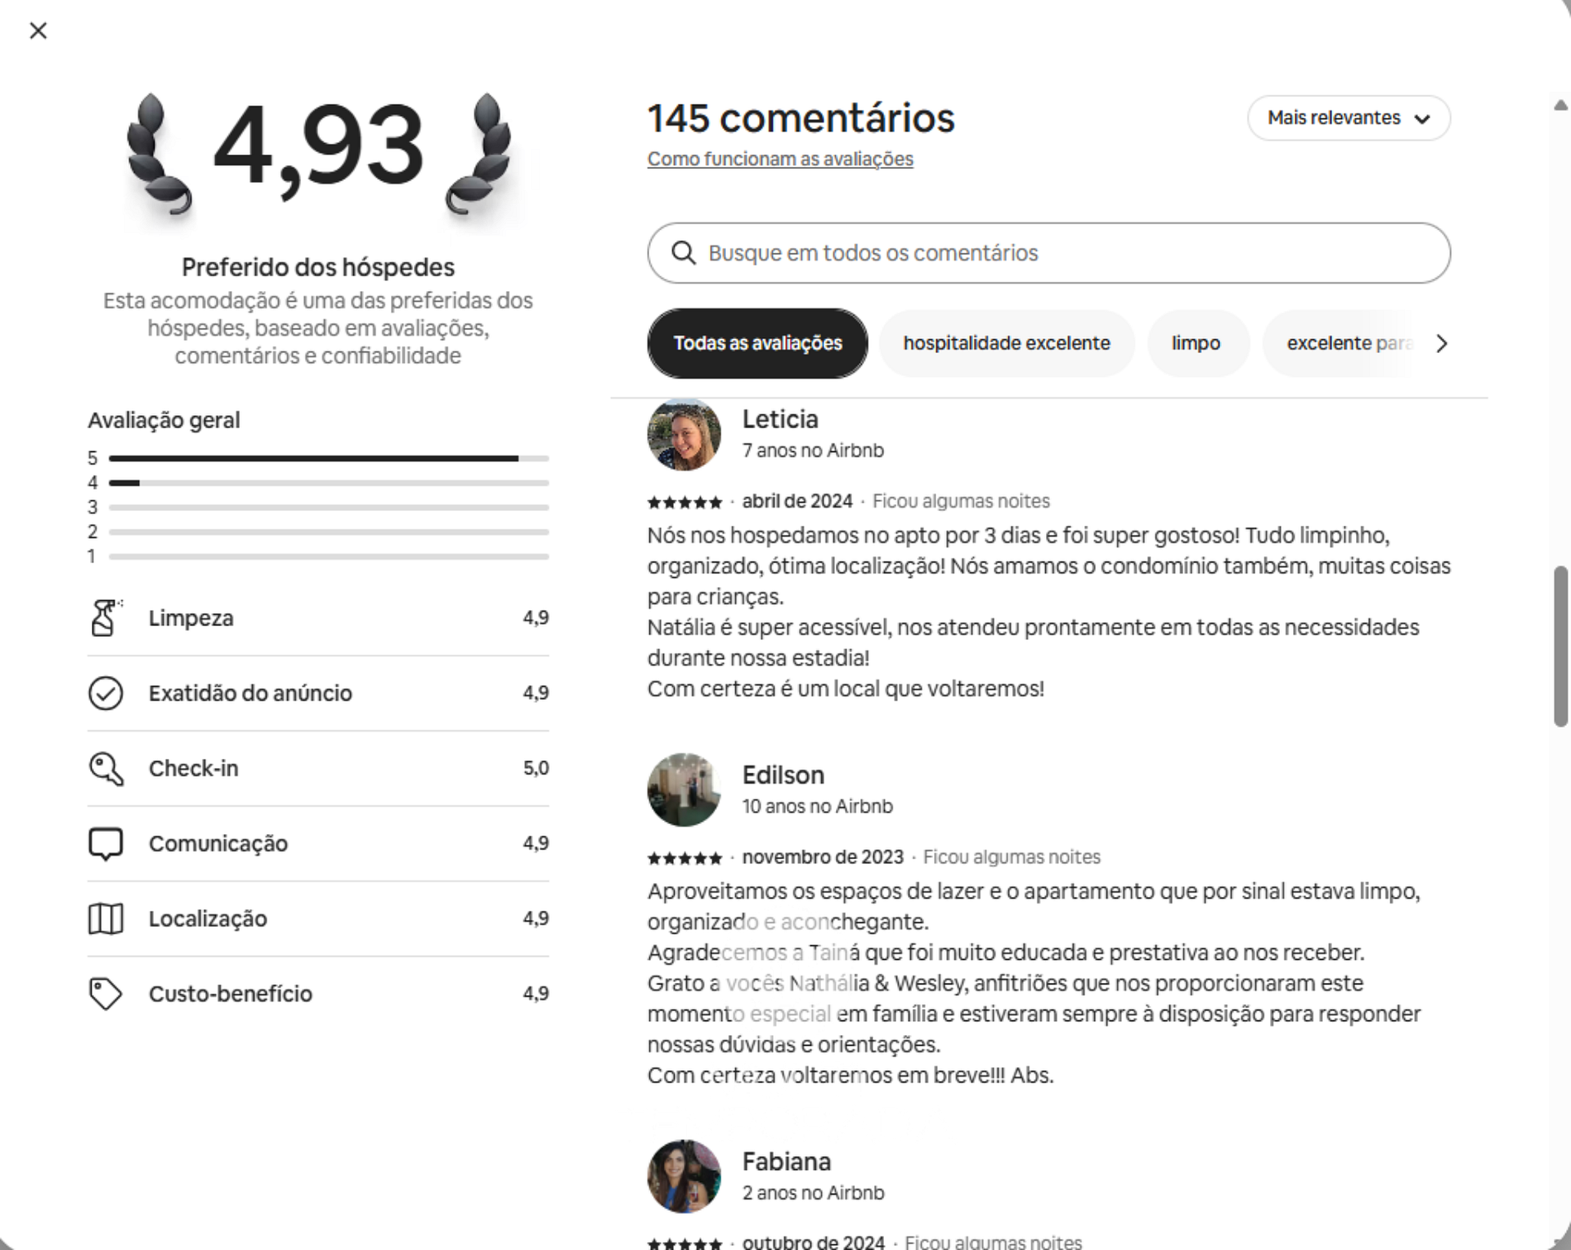Click the Custo-benefício price tag icon
Screen dimensions: 1571x1250
pos(105,994)
